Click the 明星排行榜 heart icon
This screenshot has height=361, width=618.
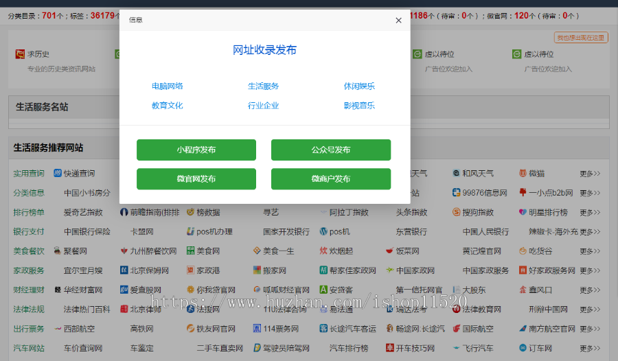[x=523, y=212]
